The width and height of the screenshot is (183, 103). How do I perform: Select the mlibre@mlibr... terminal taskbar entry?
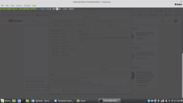pyautogui.click(x=109, y=101)
